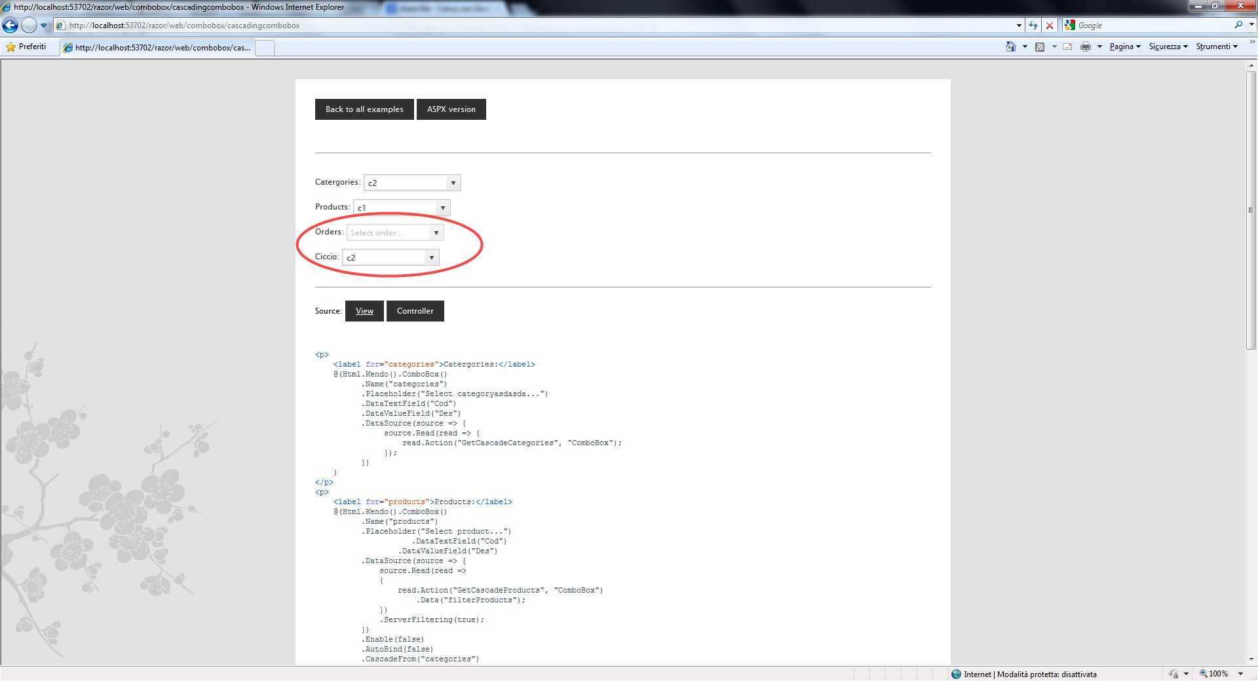Open the zoom level 100% control
This screenshot has width=1258, height=681.
pyautogui.click(x=1221, y=673)
